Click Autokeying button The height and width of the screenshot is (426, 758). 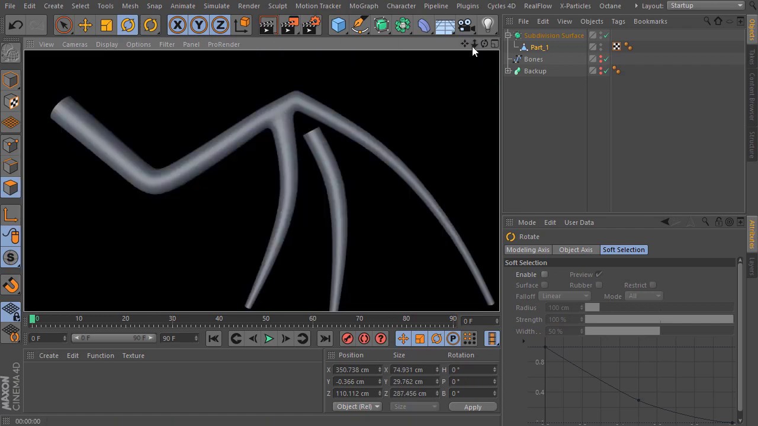[x=364, y=338]
